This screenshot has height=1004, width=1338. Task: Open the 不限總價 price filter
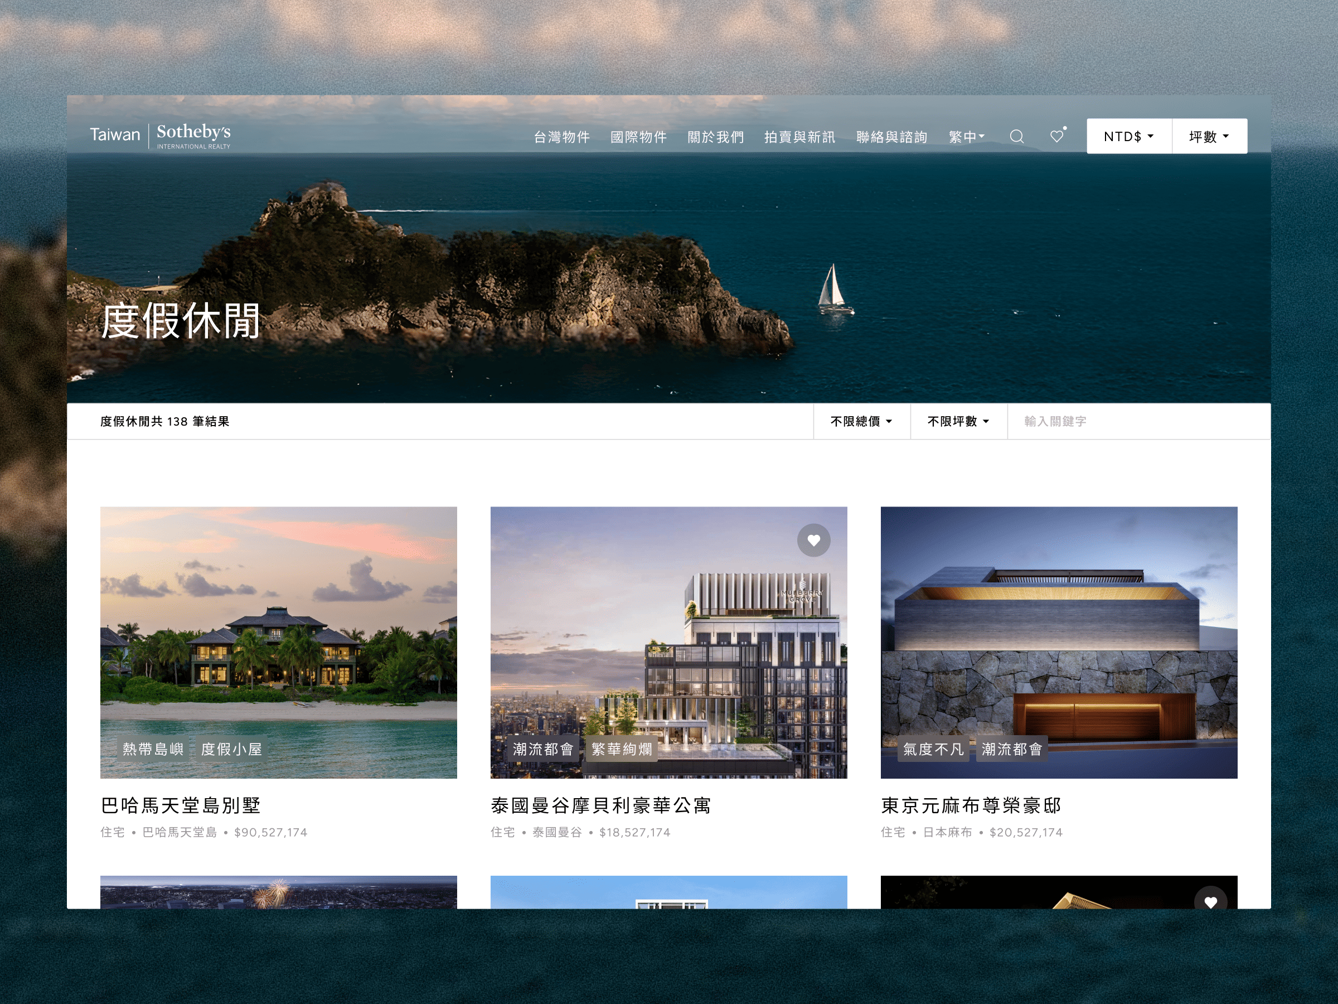tap(861, 421)
